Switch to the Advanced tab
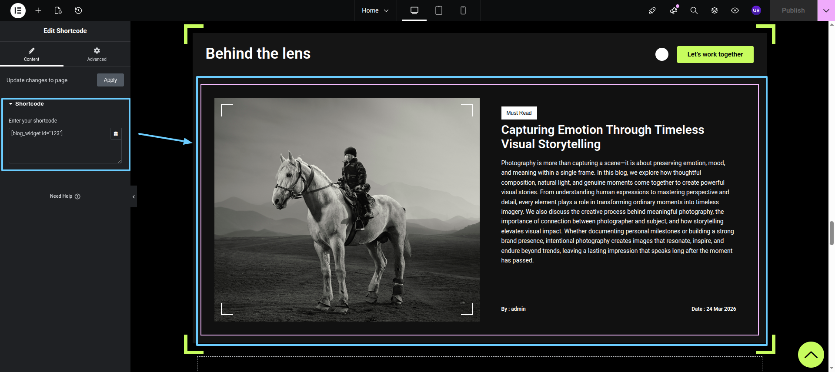This screenshot has height=372, width=835. (97, 54)
